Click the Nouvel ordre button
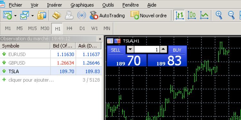241x120 pixels. (148, 15)
